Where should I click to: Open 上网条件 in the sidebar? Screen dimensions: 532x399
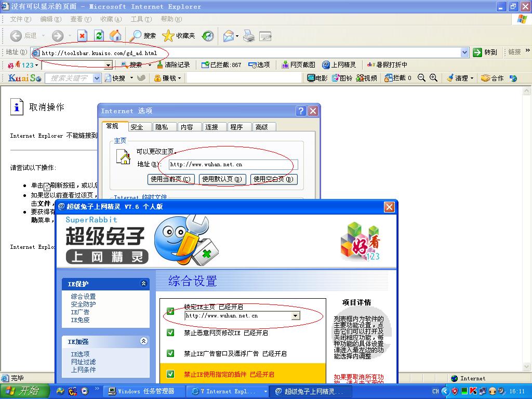[x=83, y=370]
